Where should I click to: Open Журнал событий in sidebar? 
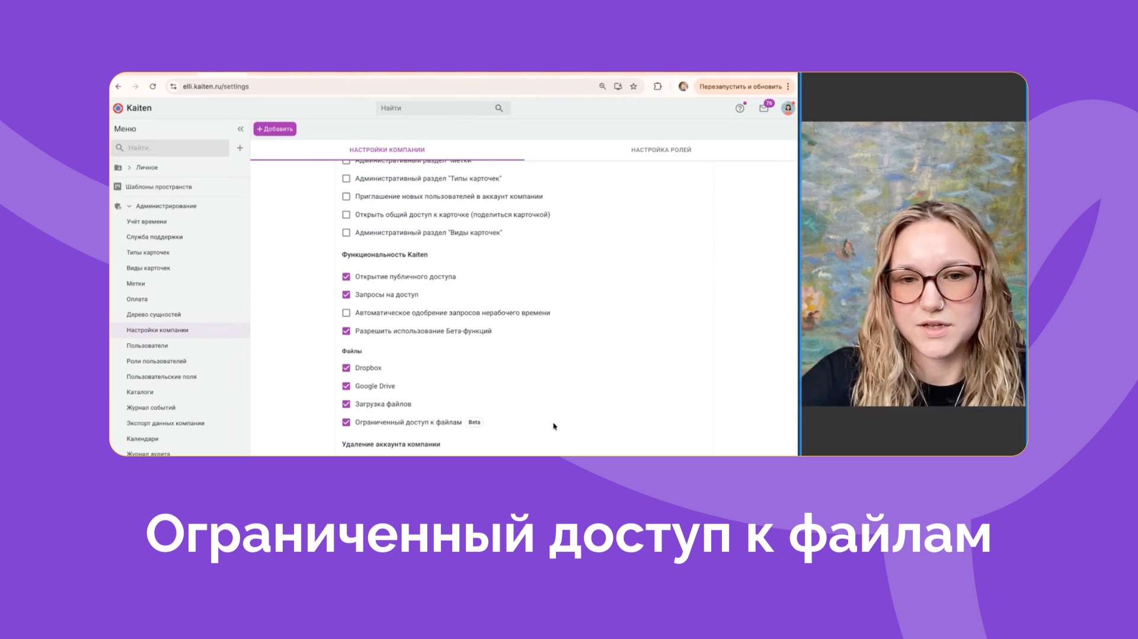coord(151,408)
